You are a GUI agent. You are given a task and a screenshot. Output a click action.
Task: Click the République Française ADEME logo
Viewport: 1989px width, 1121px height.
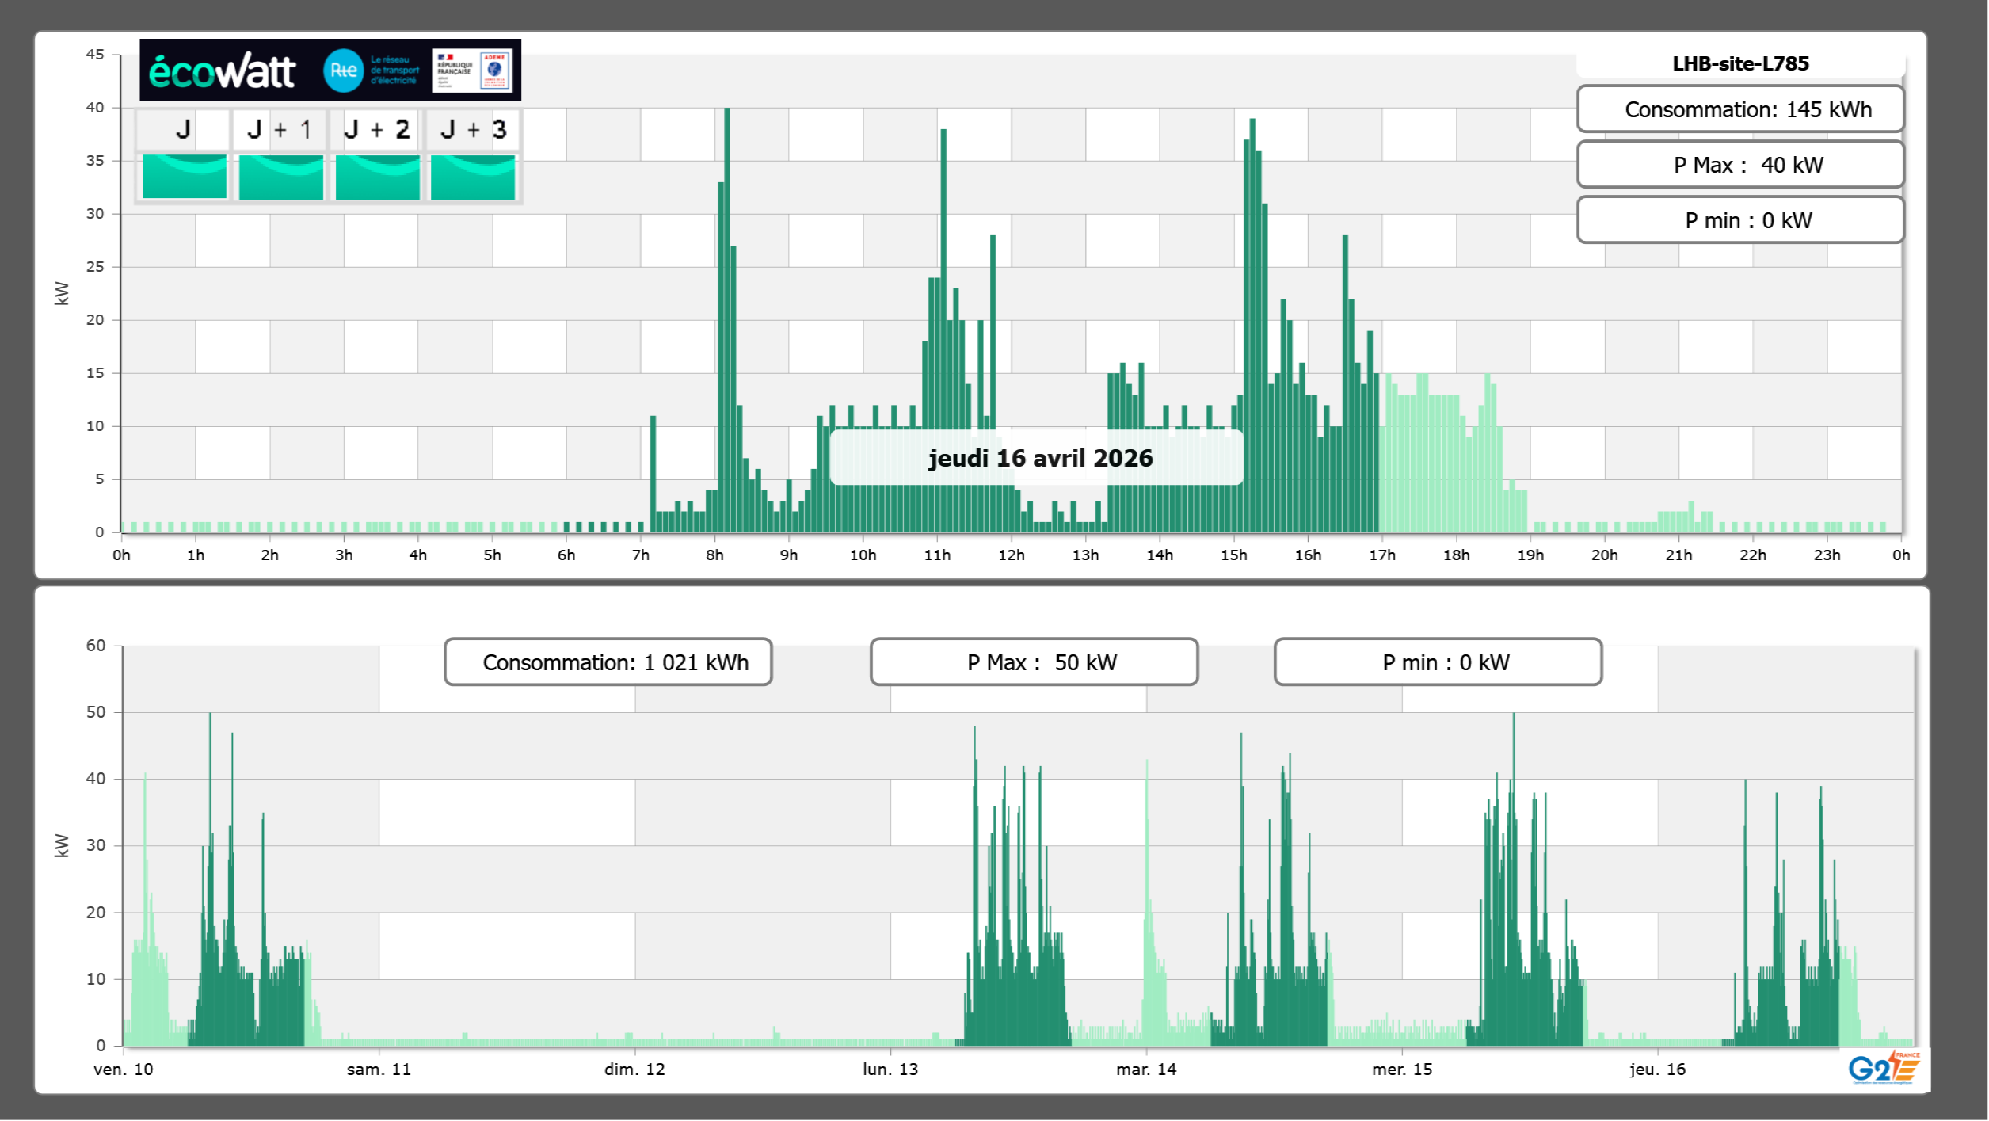click(x=472, y=71)
